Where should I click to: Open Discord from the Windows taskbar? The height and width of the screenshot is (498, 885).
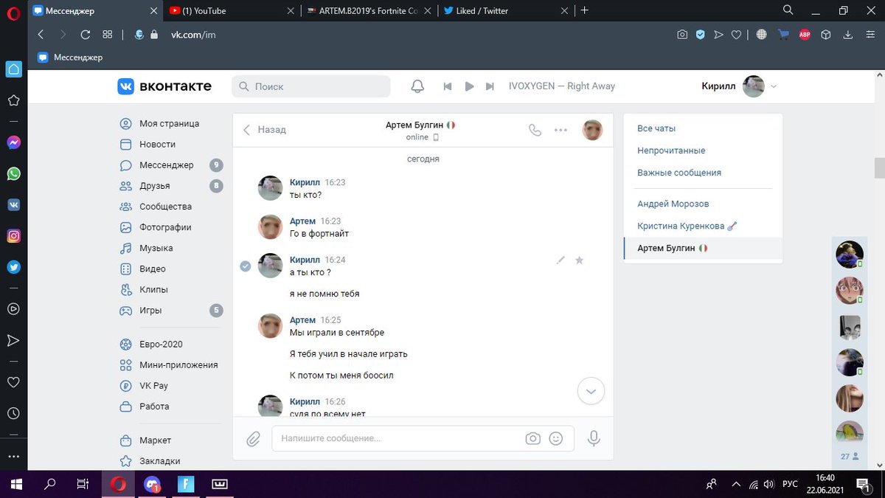pos(152,485)
